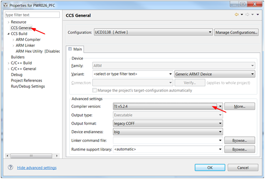The width and height of the screenshot is (265, 179).
Task: Click the back navigation arrow icon
Action: (237, 14)
